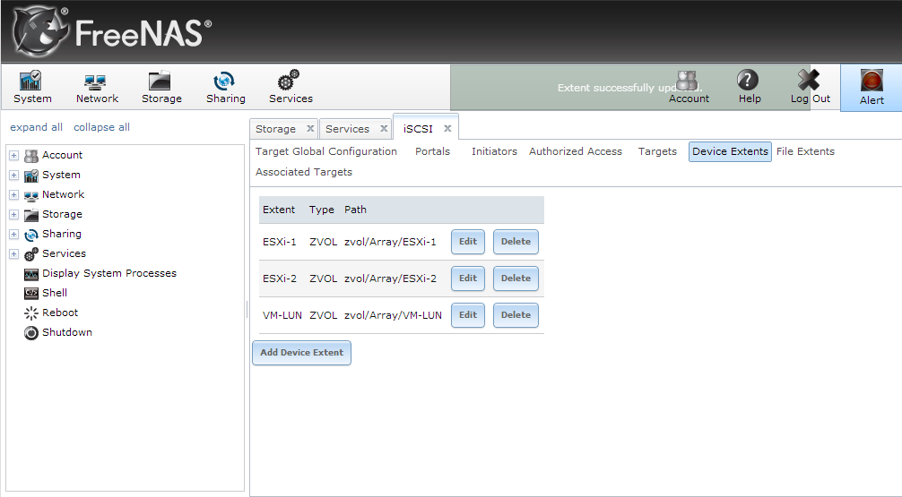Click the expand all link
The image size is (902, 497).
tap(36, 127)
